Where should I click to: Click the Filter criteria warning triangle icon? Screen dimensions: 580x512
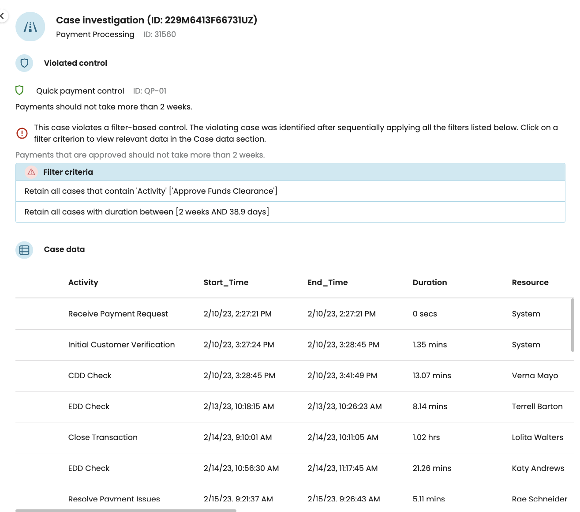[x=31, y=172]
